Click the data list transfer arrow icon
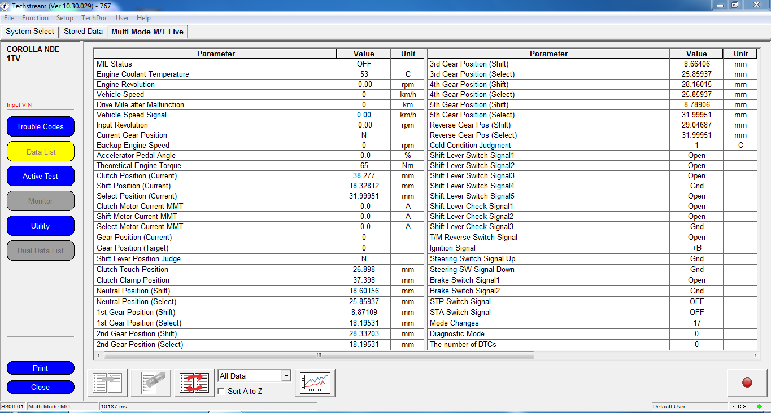771x413 pixels. coord(107,383)
